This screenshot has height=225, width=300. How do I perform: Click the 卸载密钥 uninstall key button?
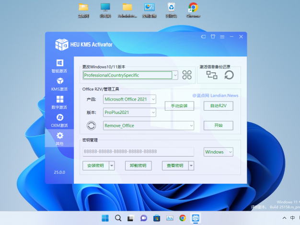pyautogui.click(x=138, y=166)
